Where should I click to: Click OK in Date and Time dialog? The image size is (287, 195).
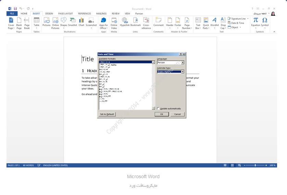(x=162, y=114)
